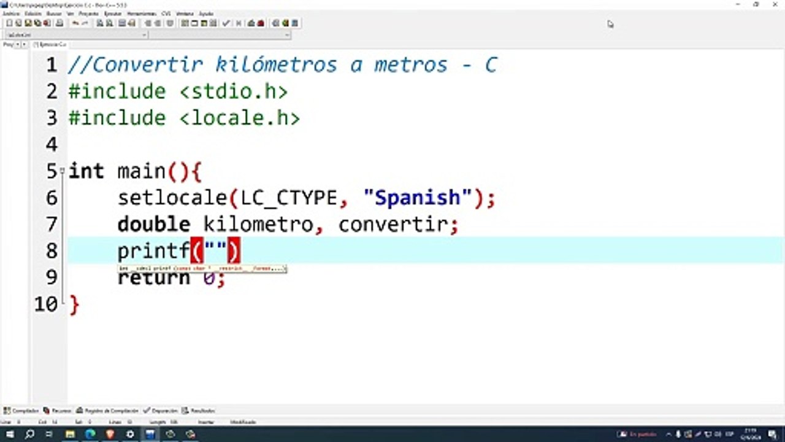Click the printf function signature tooltip
This screenshot has width=785, height=442.
click(x=202, y=269)
